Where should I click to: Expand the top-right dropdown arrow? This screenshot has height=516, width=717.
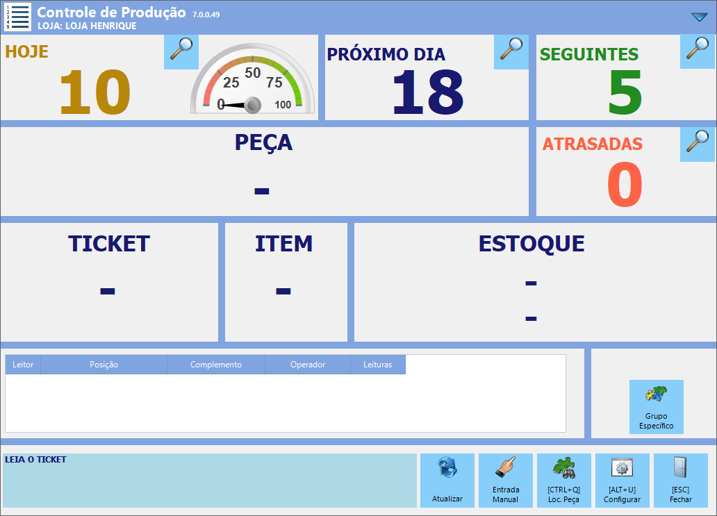pyautogui.click(x=699, y=17)
